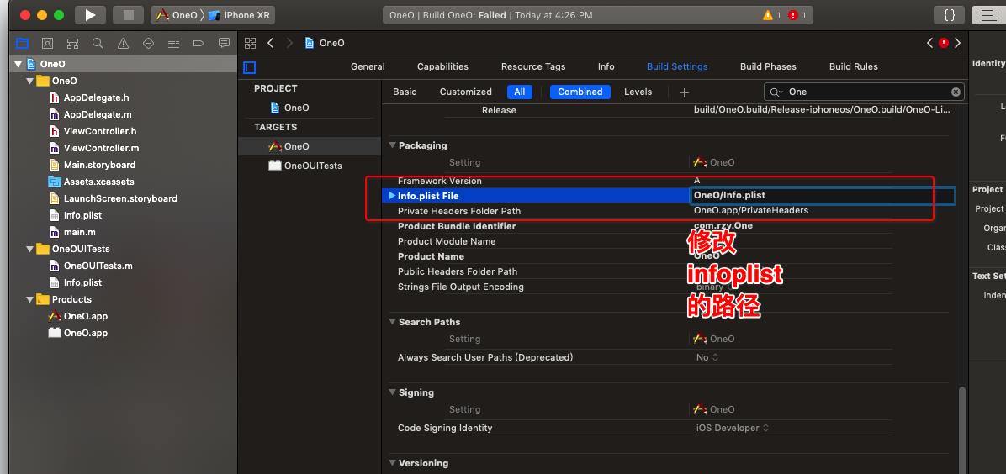1006x474 pixels.
Task: Open the code snippets library braces button
Action: (950, 15)
